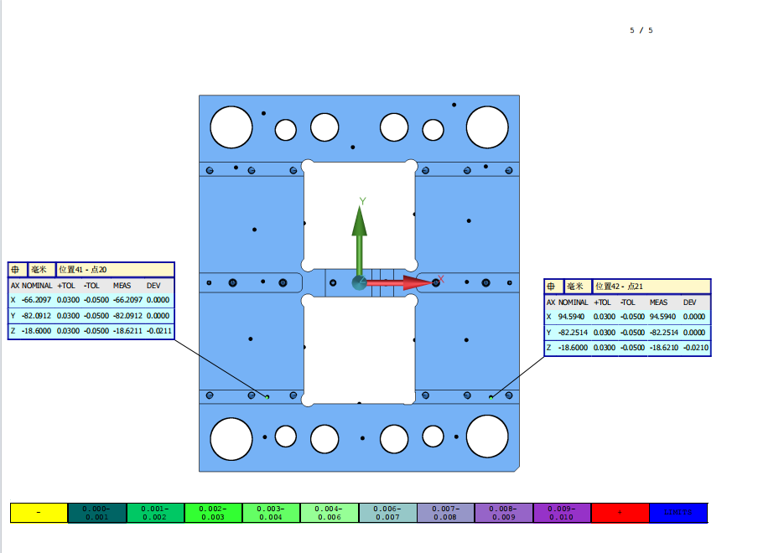Select the green measured point 点21 on the part

click(491, 398)
